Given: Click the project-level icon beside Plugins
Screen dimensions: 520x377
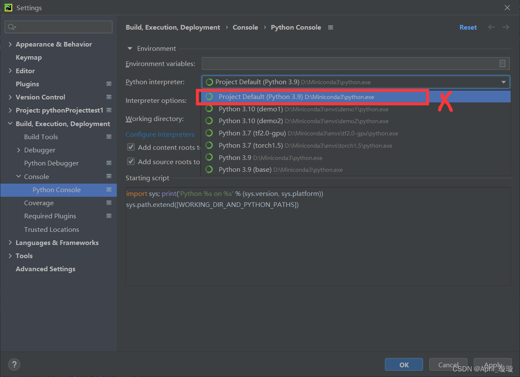Looking at the screenshot, I should click(109, 84).
